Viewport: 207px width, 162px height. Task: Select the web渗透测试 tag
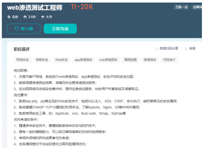(x=108, y=60)
